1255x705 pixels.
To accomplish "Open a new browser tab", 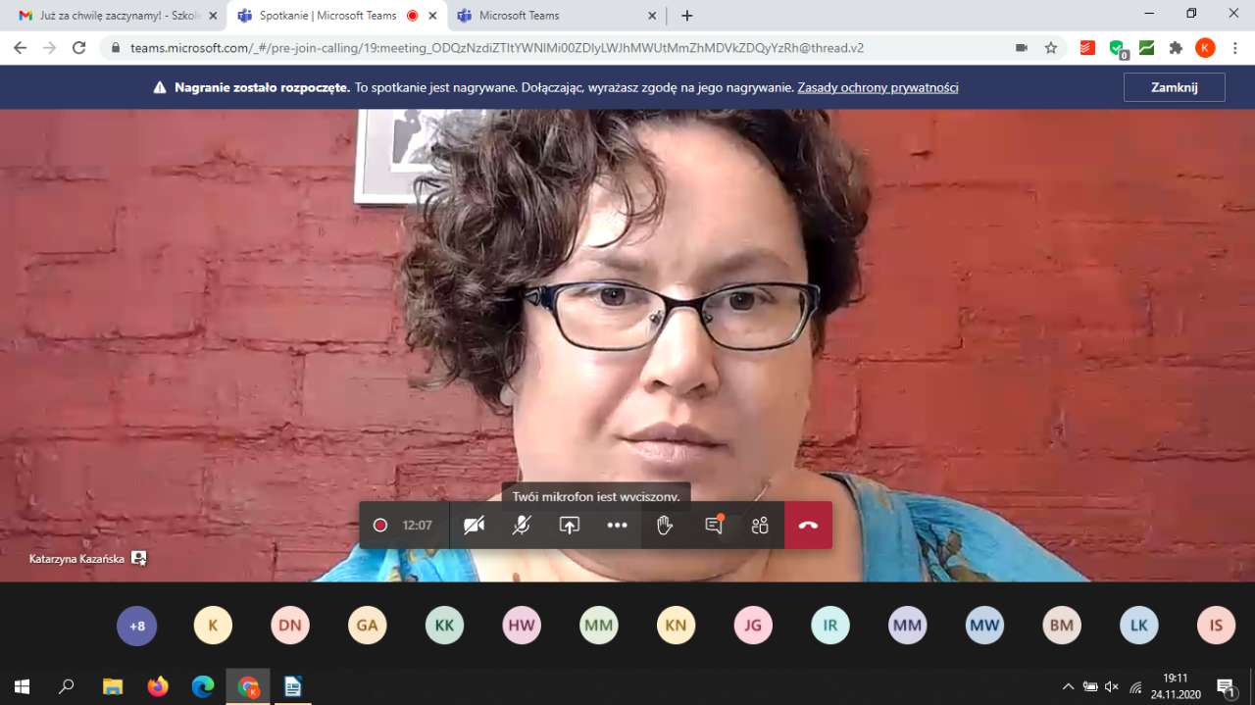I will click(687, 16).
